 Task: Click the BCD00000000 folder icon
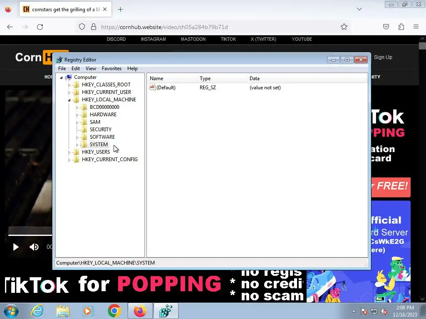(x=84, y=107)
